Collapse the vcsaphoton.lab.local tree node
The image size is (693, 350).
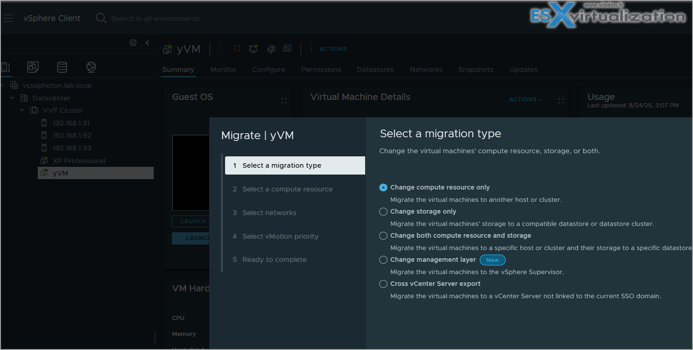click(x=3, y=85)
